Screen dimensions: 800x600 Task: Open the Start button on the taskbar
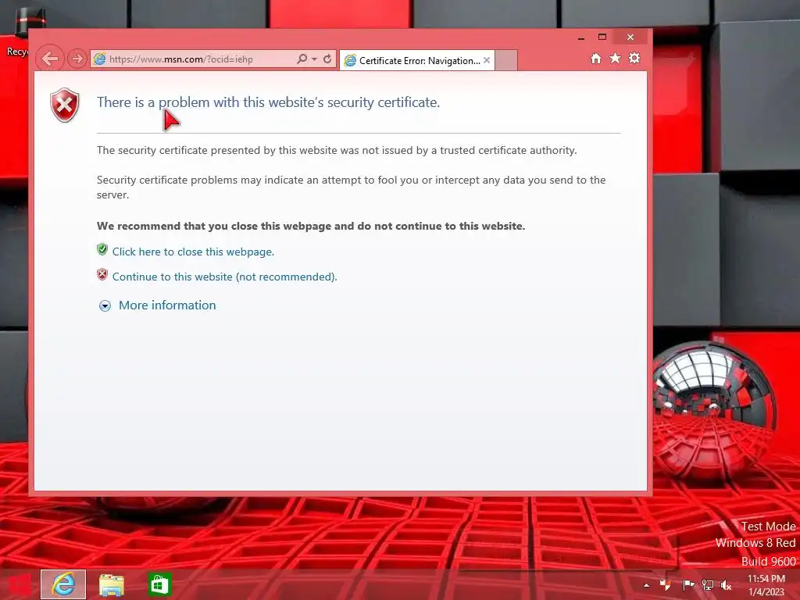pos(19,584)
